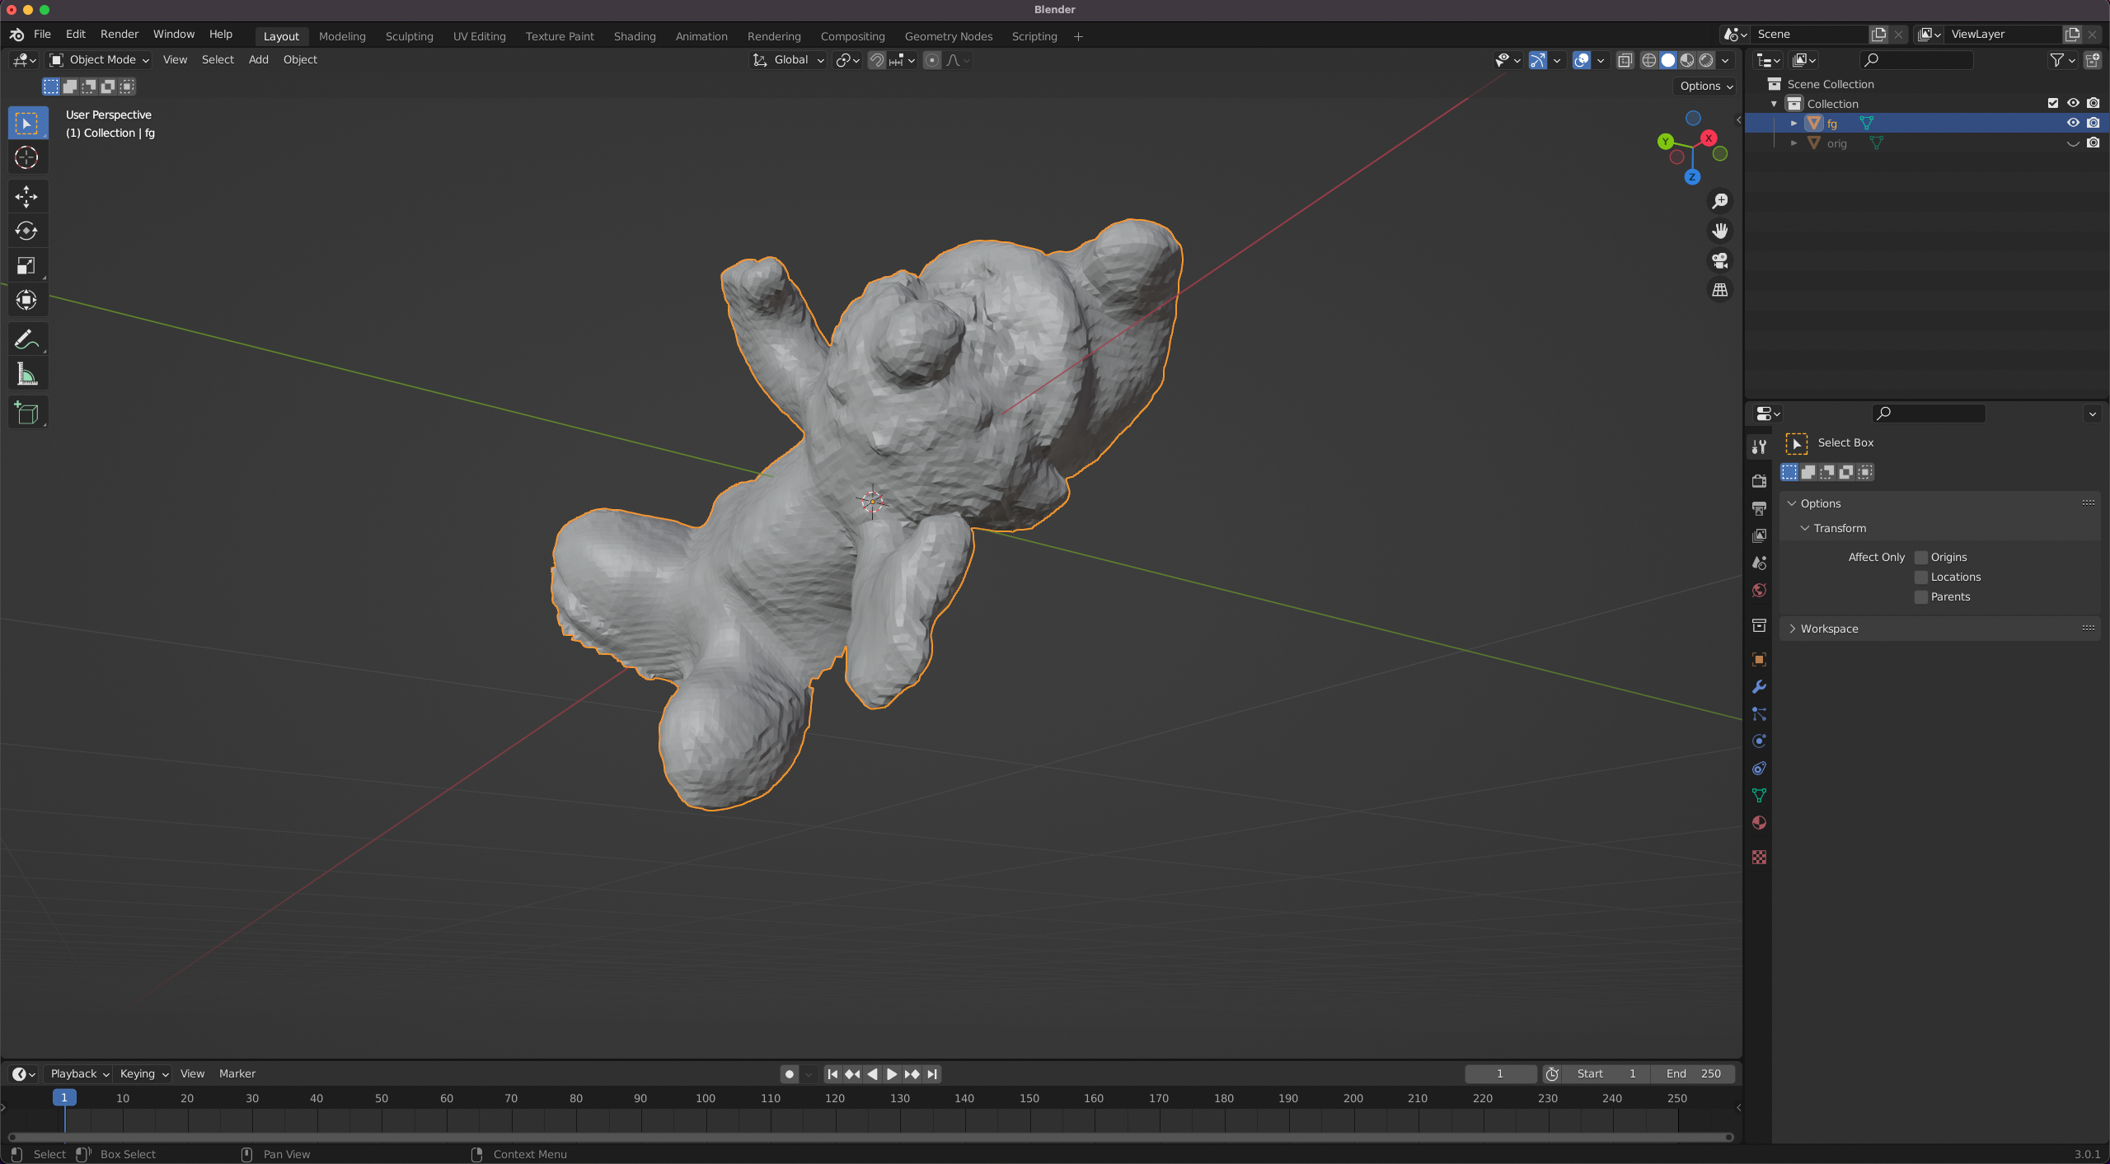The height and width of the screenshot is (1164, 2110).
Task: Pick the Select Box tool in toolbar
Action: (26, 123)
